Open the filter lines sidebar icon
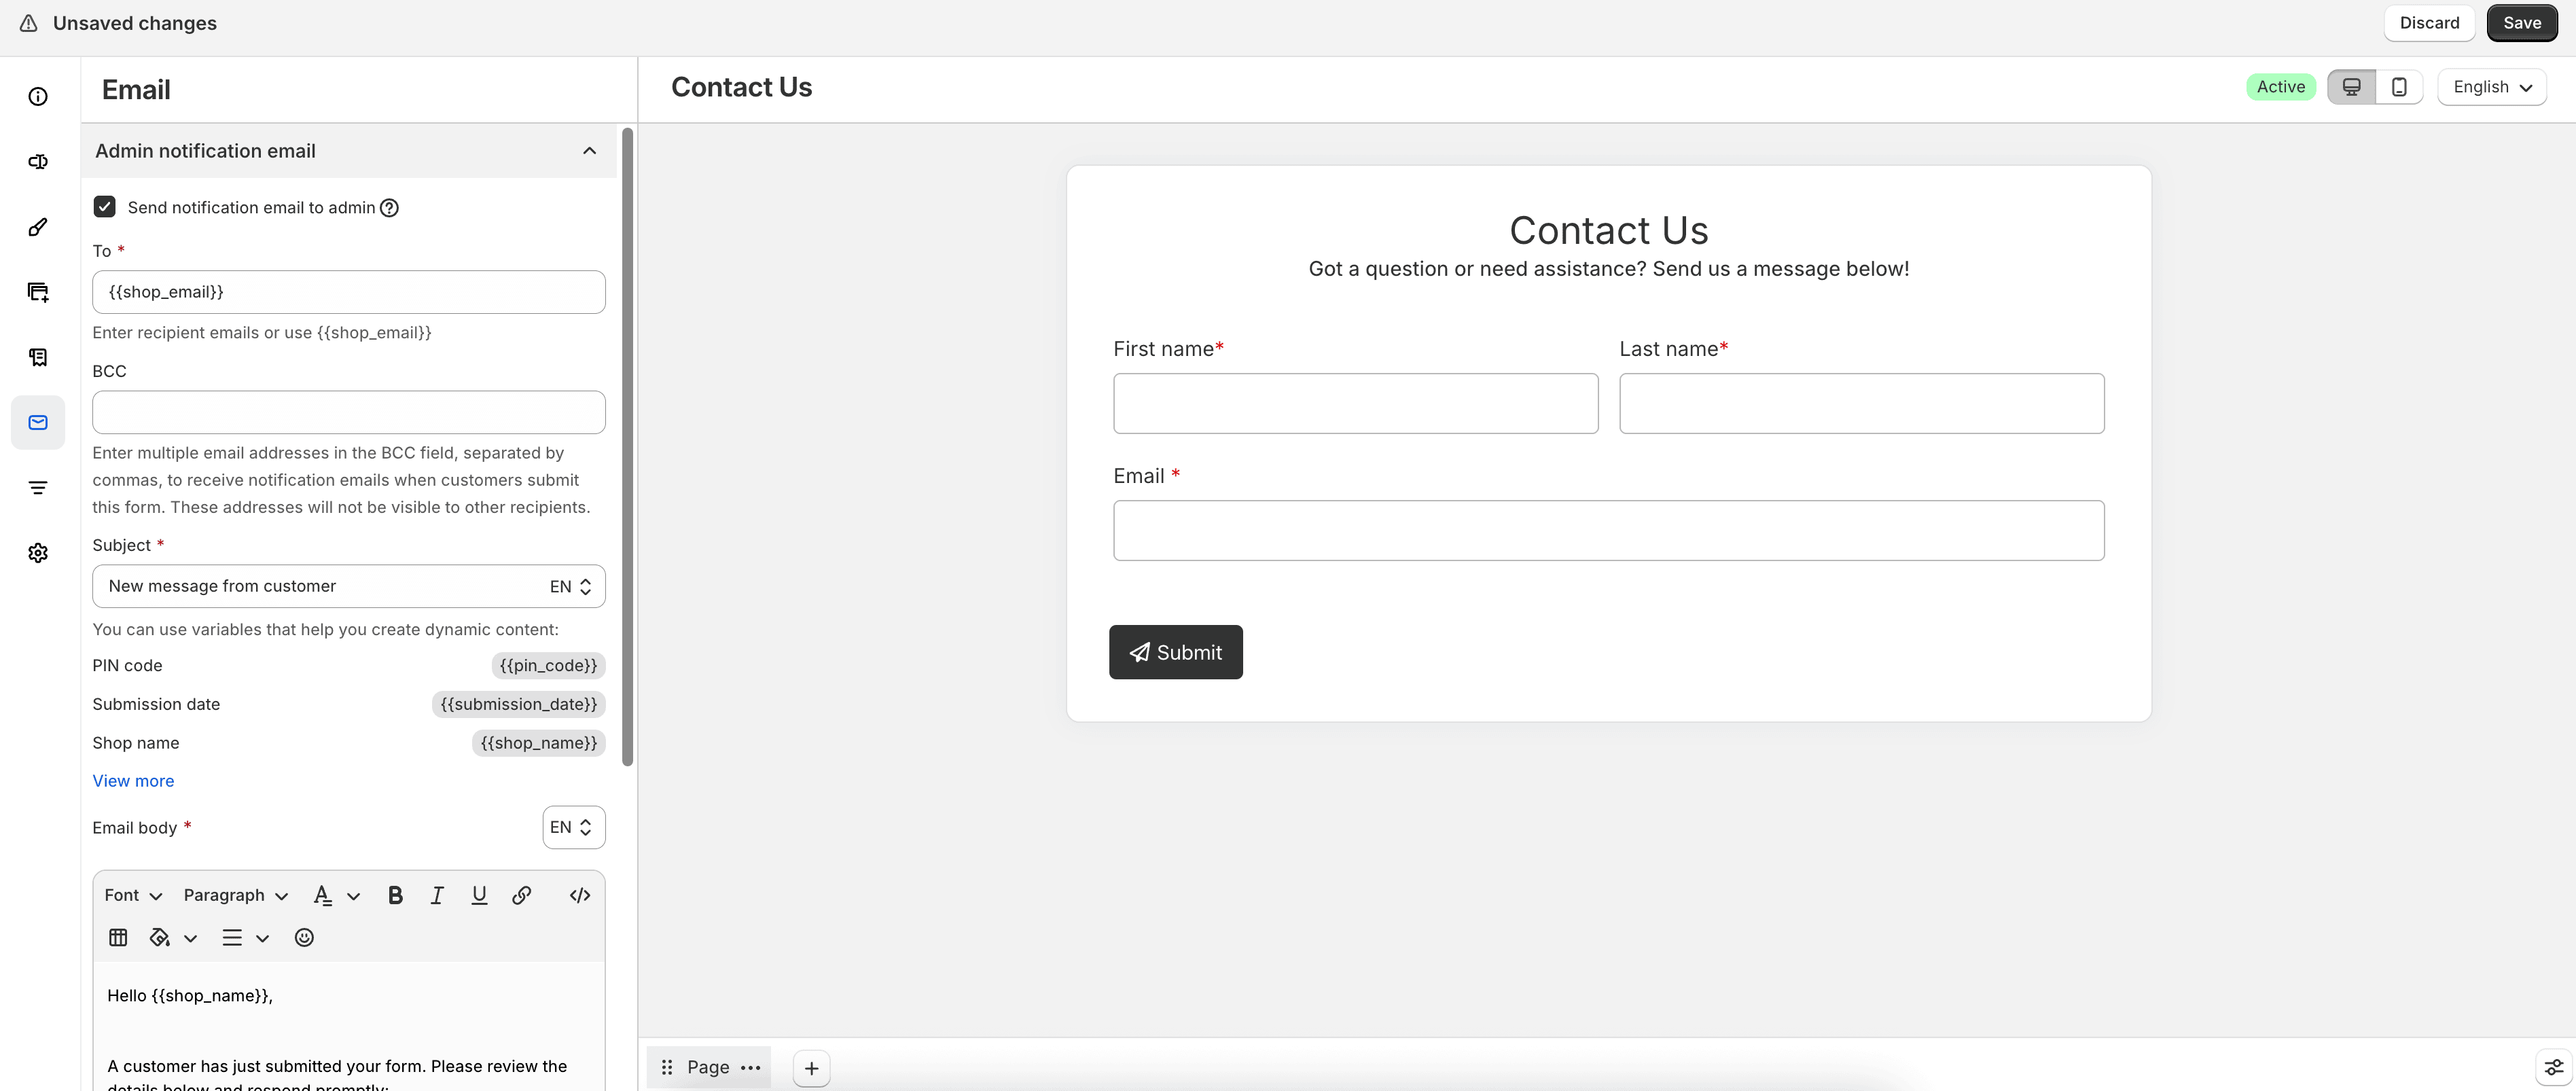Image resolution: width=2576 pixels, height=1091 pixels. (x=38, y=488)
